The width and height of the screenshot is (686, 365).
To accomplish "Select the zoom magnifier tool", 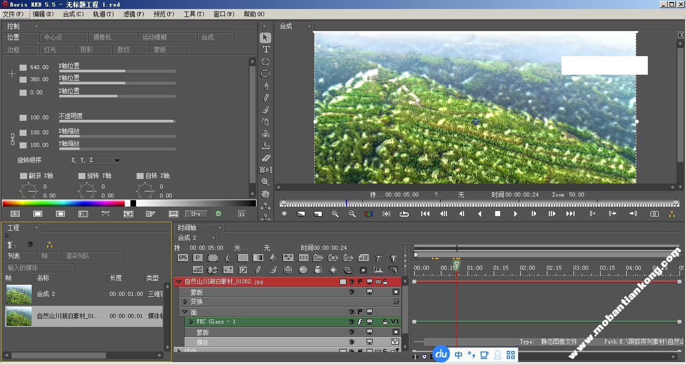I will [266, 182].
